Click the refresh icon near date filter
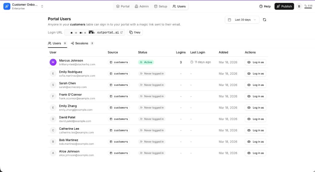Image resolution: width=315 pixels, height=172 pixels. [x=264, y=20]
